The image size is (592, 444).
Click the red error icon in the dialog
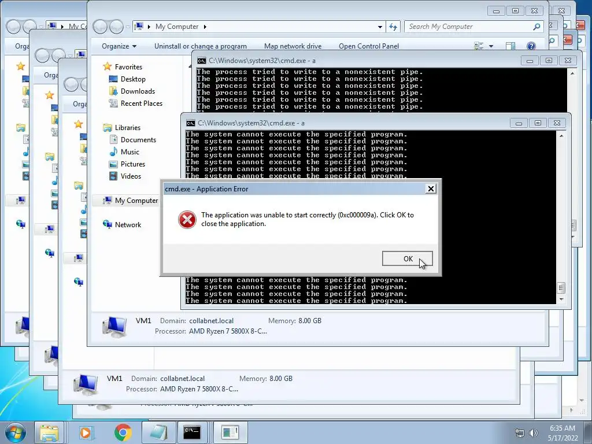[187, 219]
